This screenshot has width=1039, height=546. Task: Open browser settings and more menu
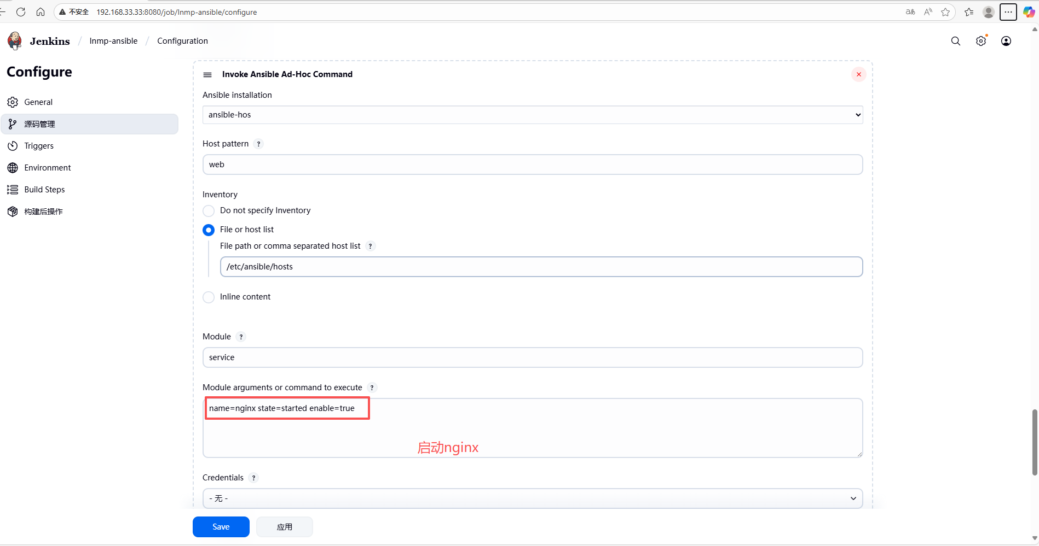pos(1008,12)
